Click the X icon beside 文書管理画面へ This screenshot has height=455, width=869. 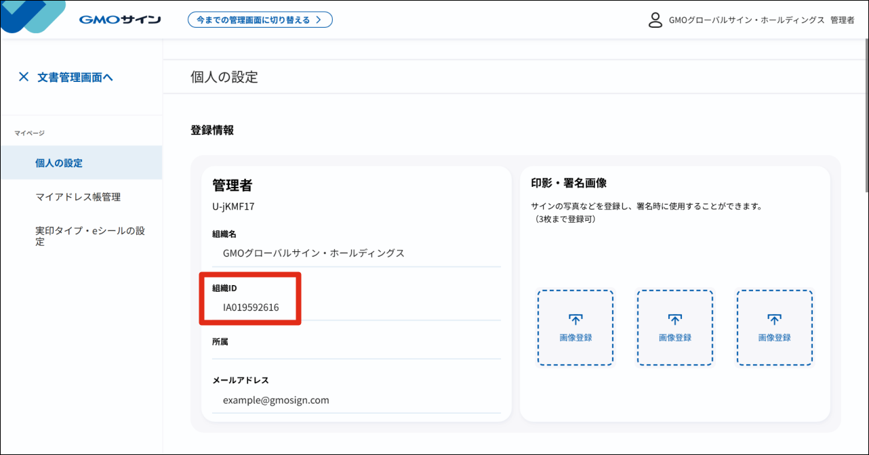[24, 77]
